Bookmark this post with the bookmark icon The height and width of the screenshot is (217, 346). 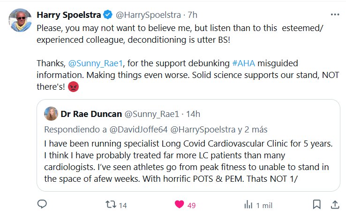tap(317, 205)
